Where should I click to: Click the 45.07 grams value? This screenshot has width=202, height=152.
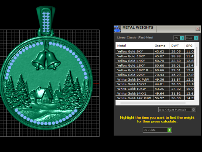159,56
